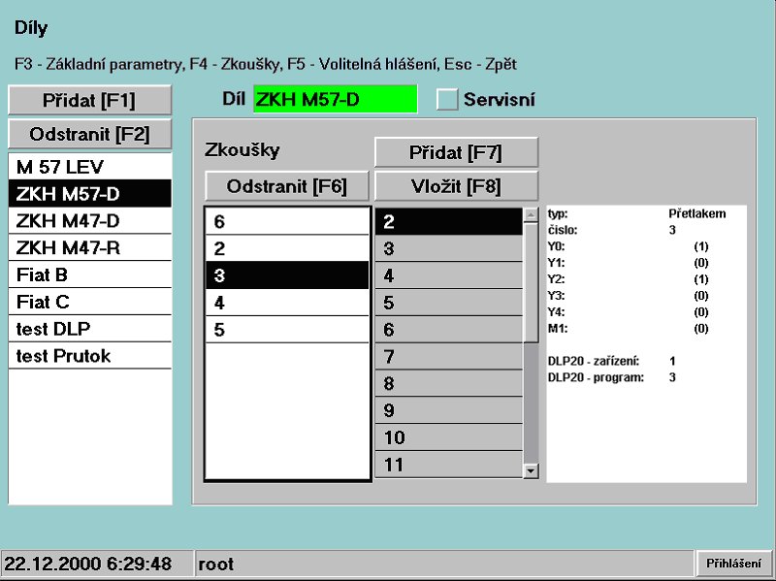The height and width of the screenshot is (581, 776).
Task: Click Odstranit [F6] to remove test
Action: coord(287,185)
